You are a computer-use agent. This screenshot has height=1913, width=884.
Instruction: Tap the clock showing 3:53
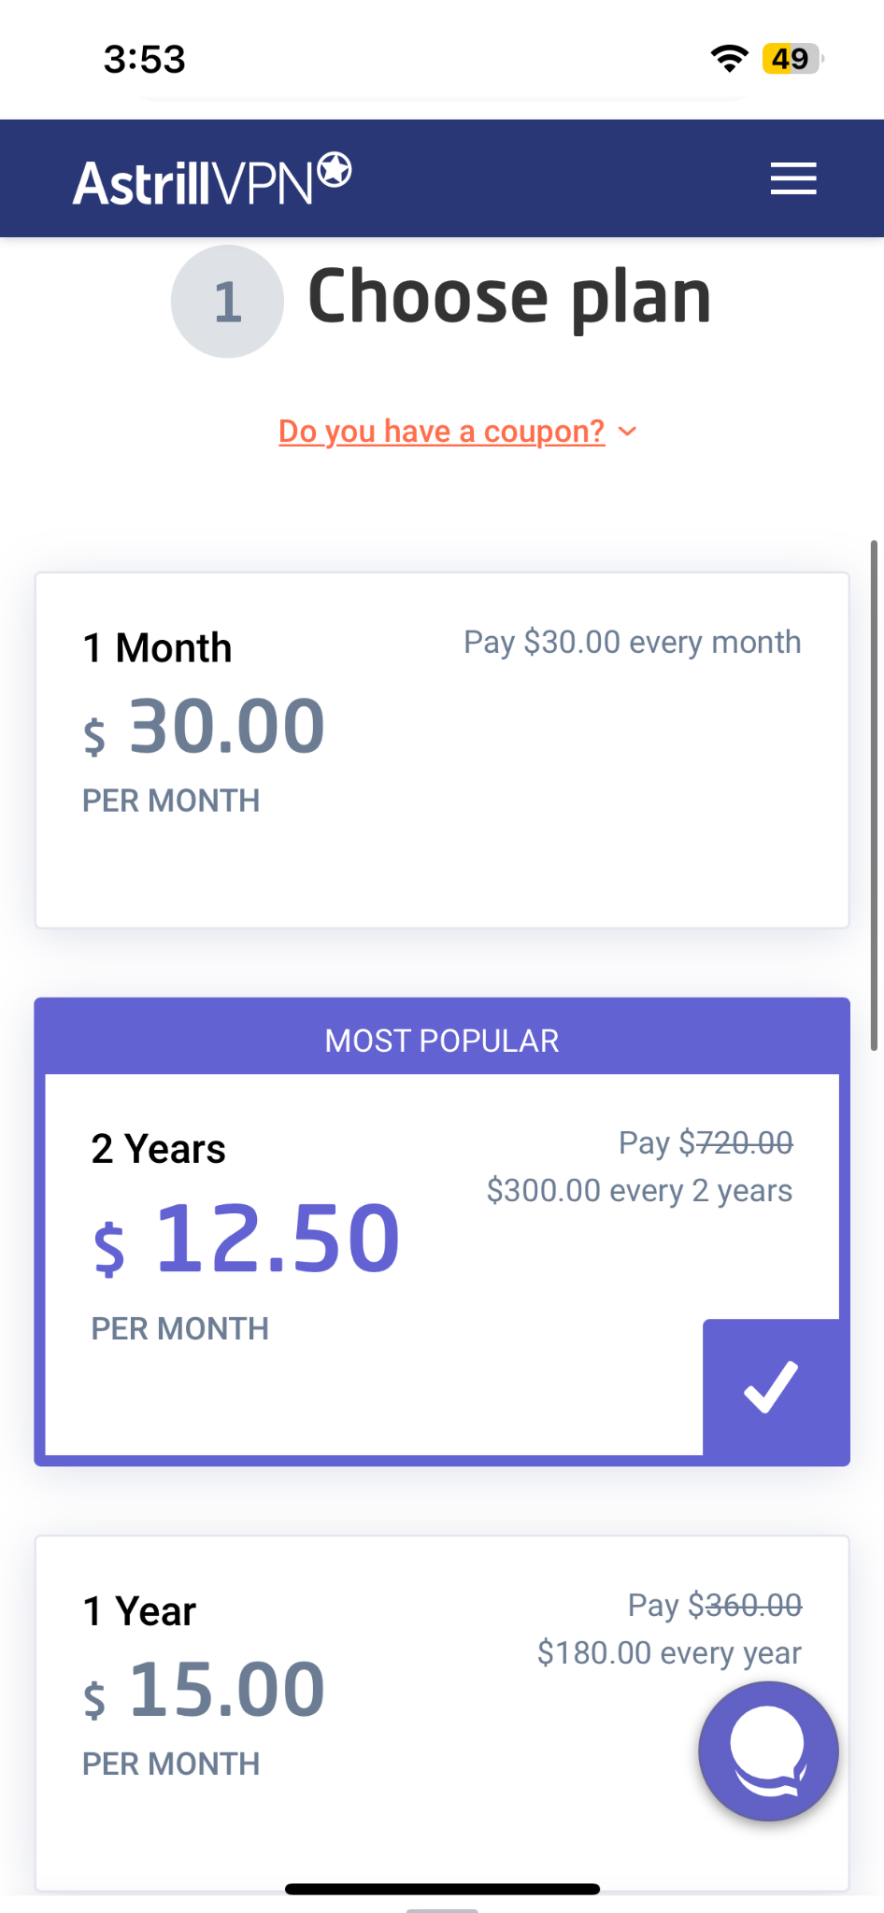pos(144,58)
